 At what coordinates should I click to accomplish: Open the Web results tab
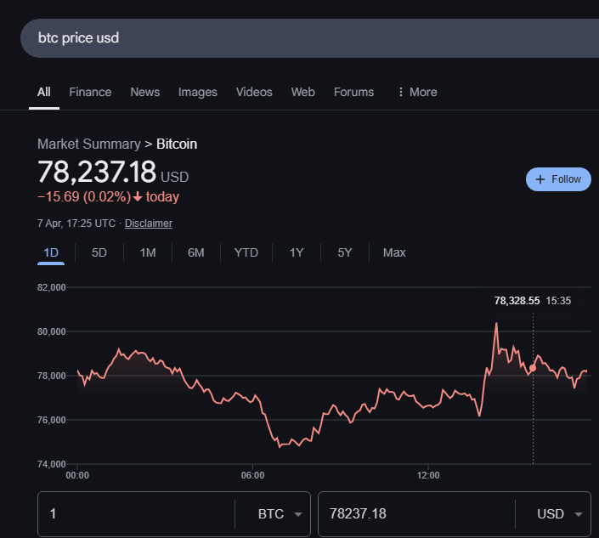point(303,92)
